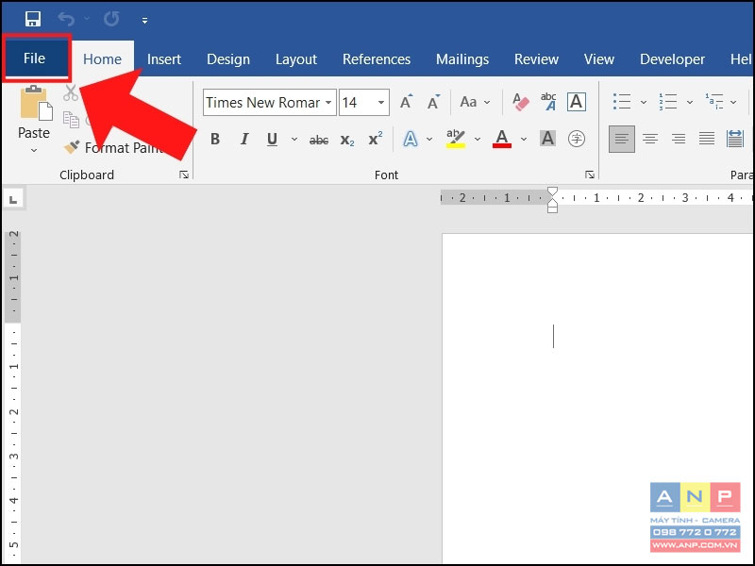Open the Phonetic Guide tool
Viewport: 755px width, 566px height.
point(548,102)
